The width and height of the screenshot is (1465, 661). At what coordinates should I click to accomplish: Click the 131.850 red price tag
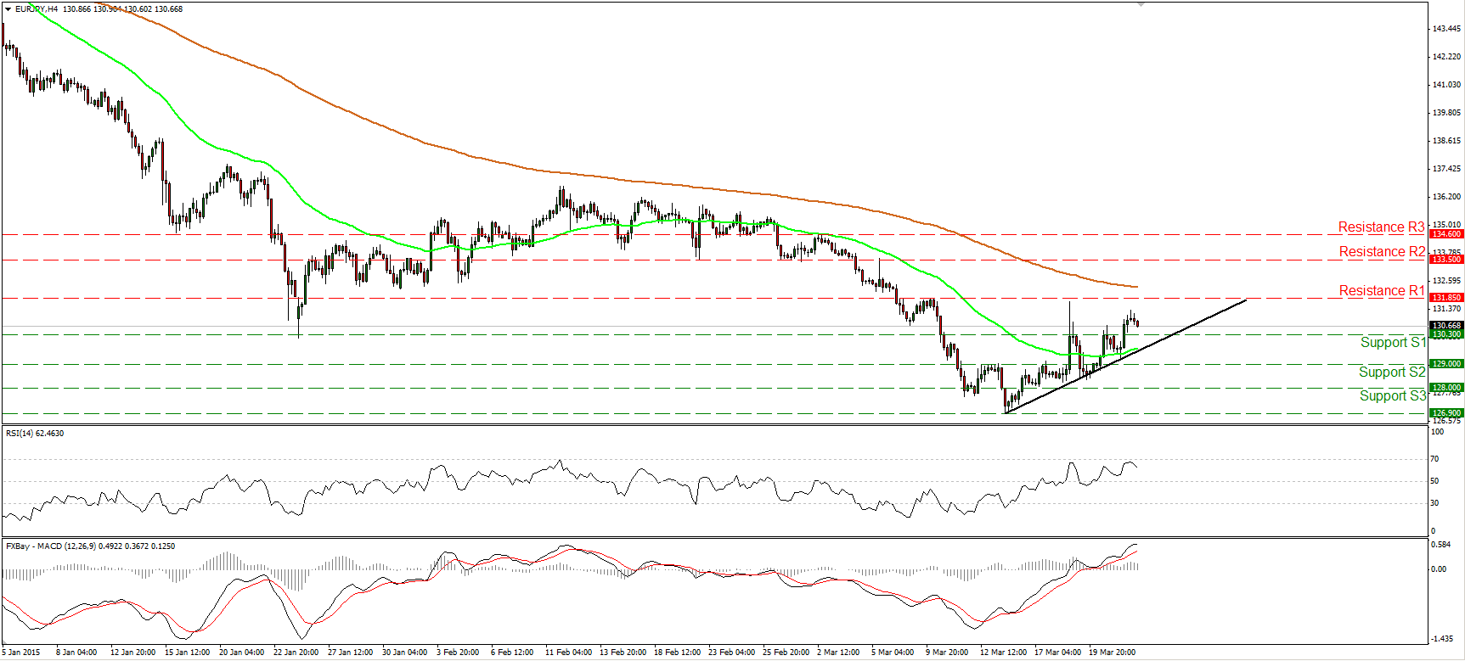point(1446,298)
